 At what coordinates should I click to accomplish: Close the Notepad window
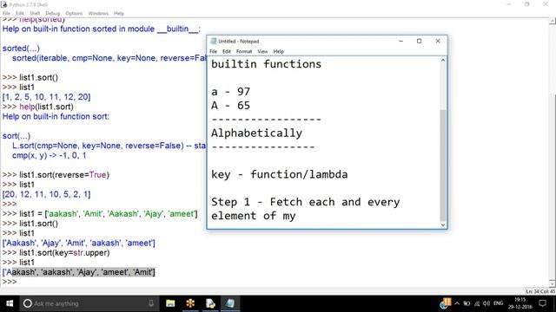pyautogui.click(x=438, y=41)
